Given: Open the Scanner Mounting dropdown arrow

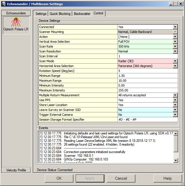Looking at the screenshot, I should point(175,32).
